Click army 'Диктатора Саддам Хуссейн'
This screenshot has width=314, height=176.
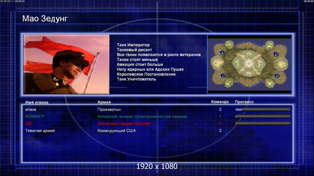(124, 123)
